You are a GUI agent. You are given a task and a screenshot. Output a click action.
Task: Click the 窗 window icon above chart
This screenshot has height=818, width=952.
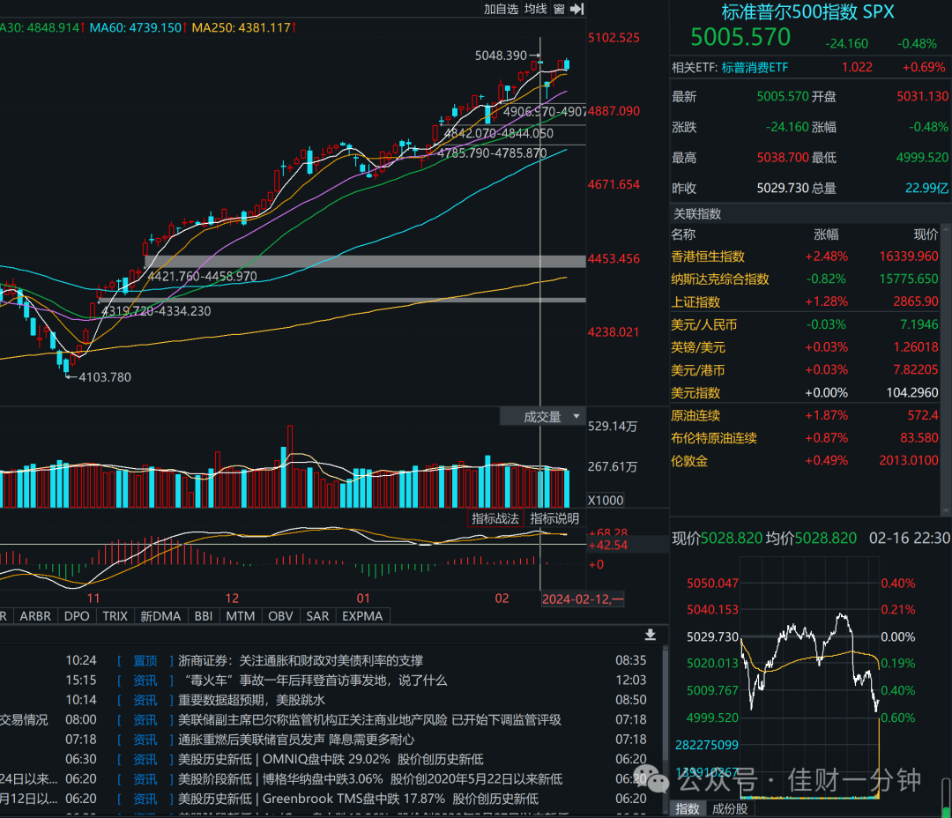[559, 9]
